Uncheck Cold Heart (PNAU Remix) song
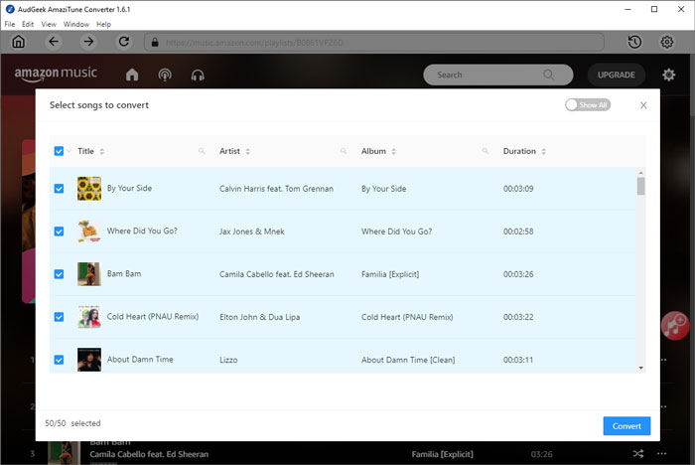The width and height of the screenshot is (695, 465). [x=59, y=317]
